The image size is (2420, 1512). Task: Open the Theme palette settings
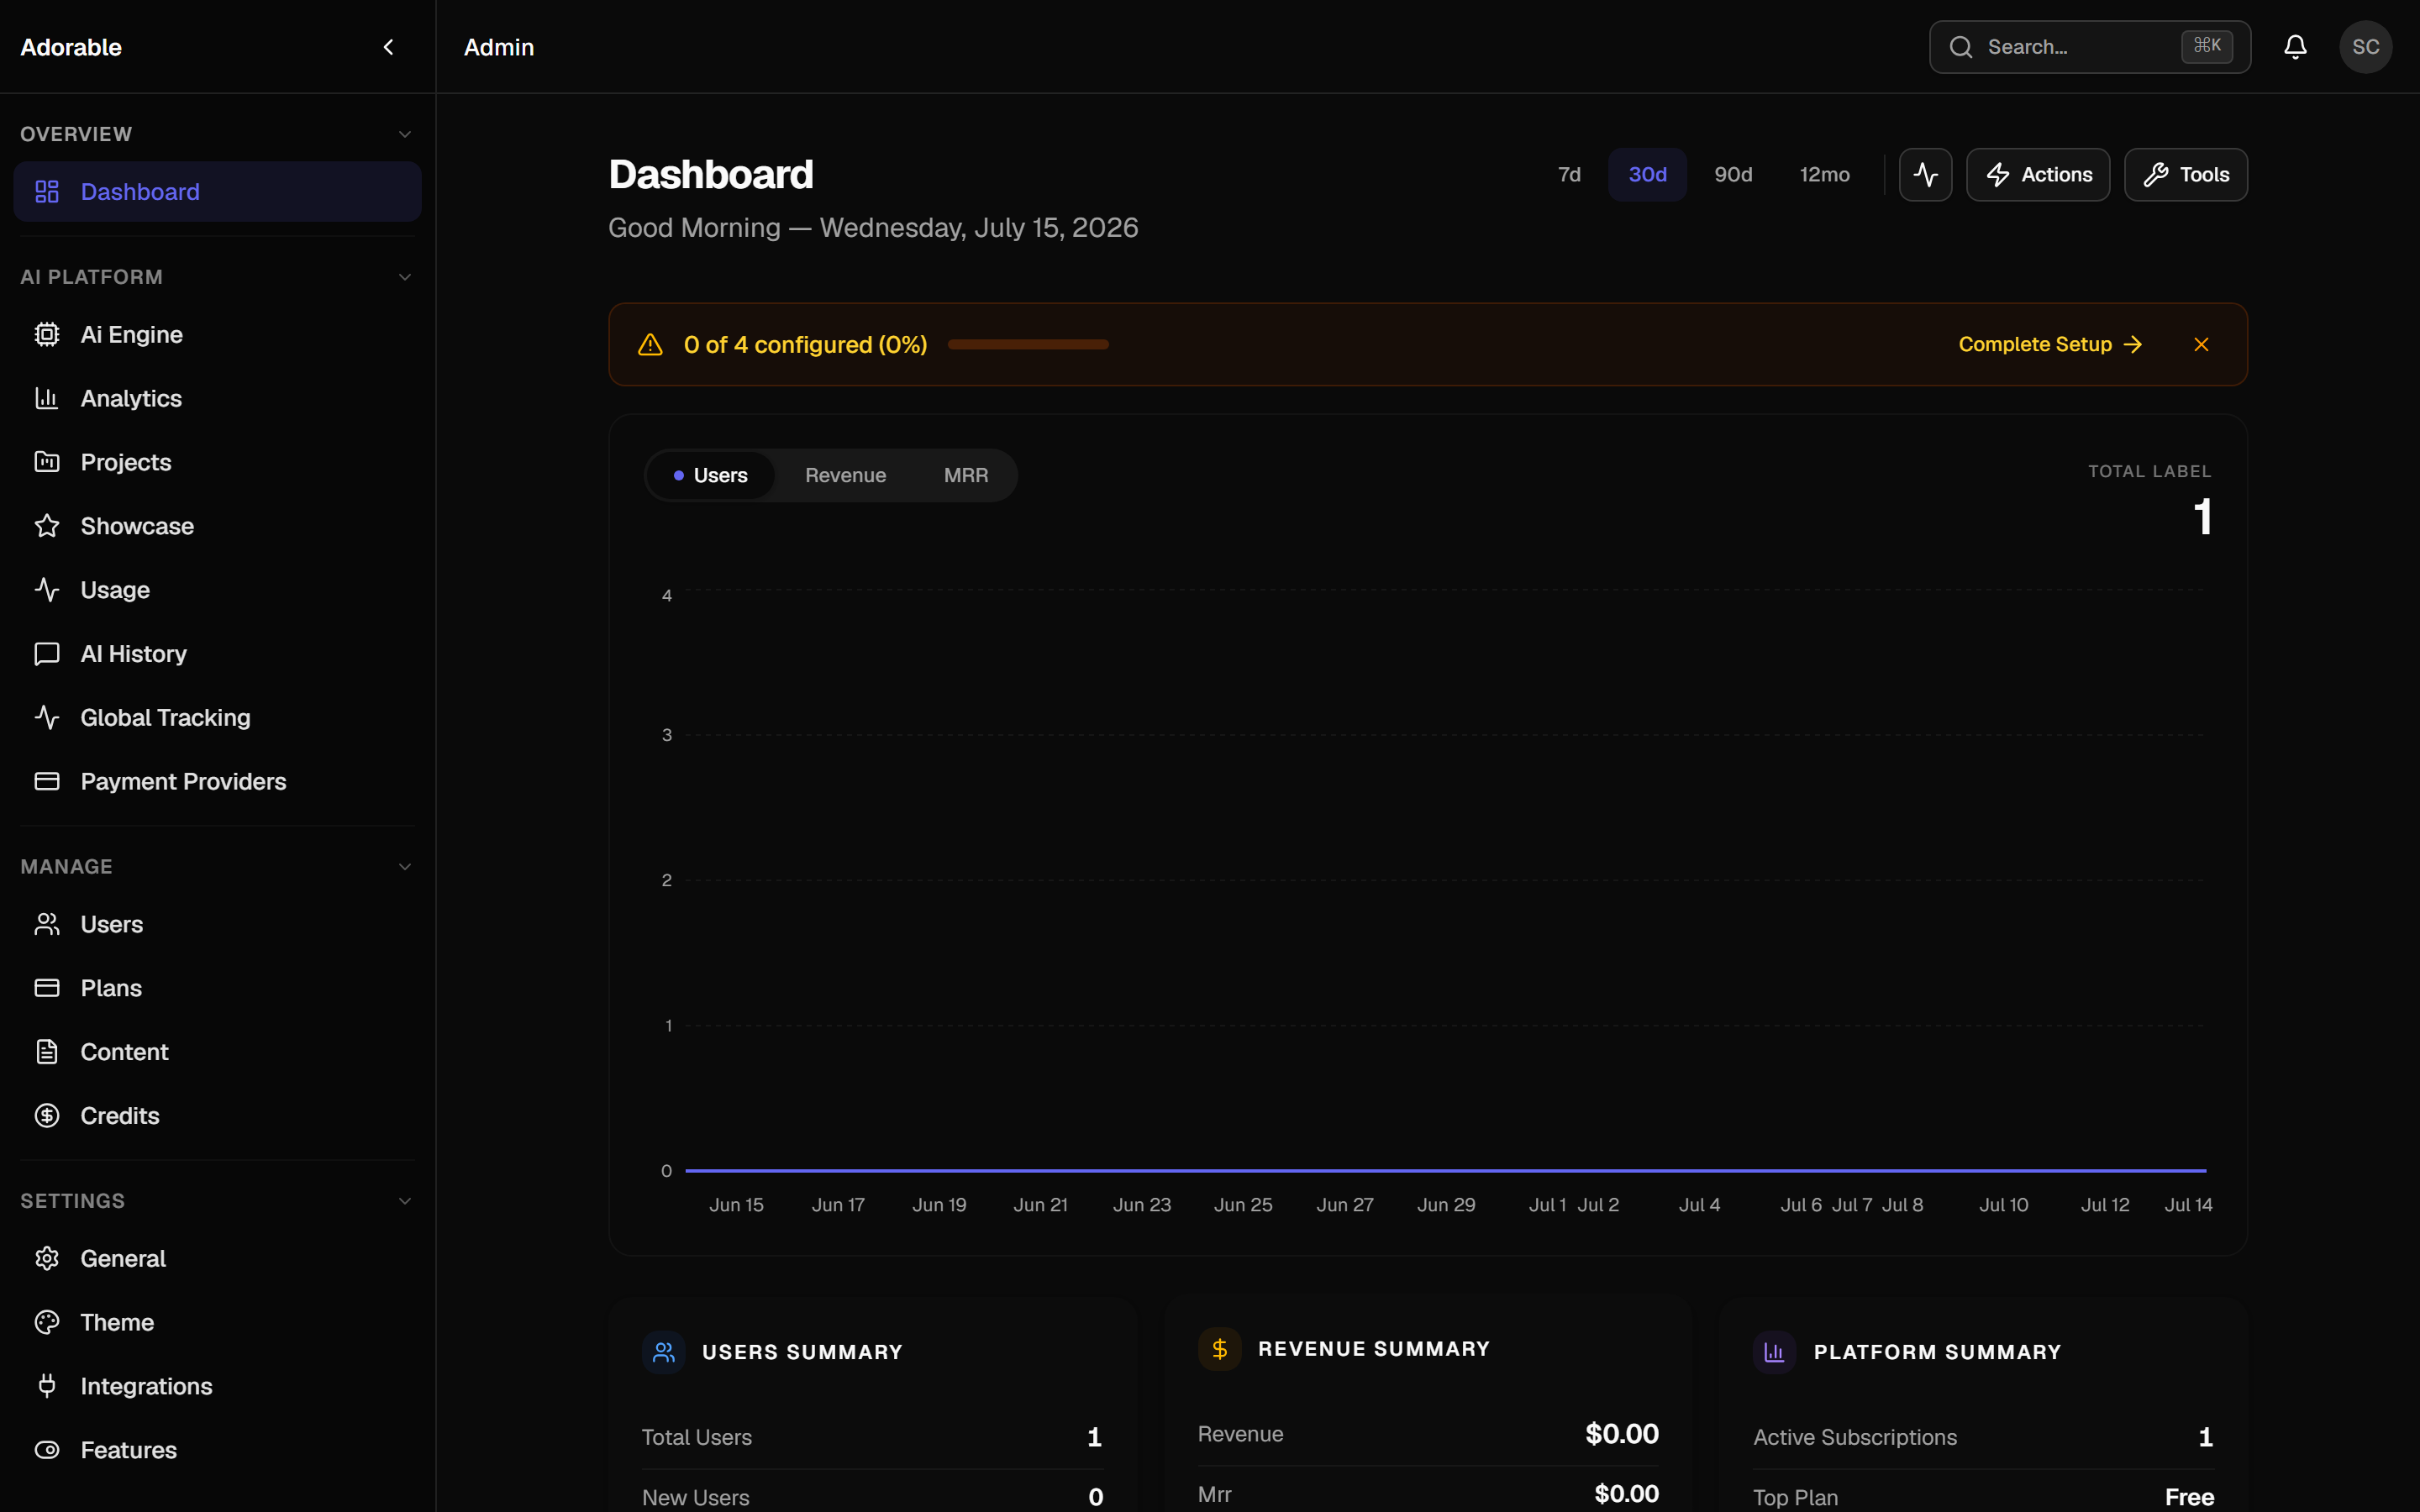217,1322
